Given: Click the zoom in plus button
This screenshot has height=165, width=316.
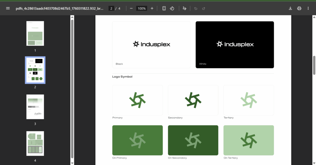Looking at the screenshot, I should 152,8.
